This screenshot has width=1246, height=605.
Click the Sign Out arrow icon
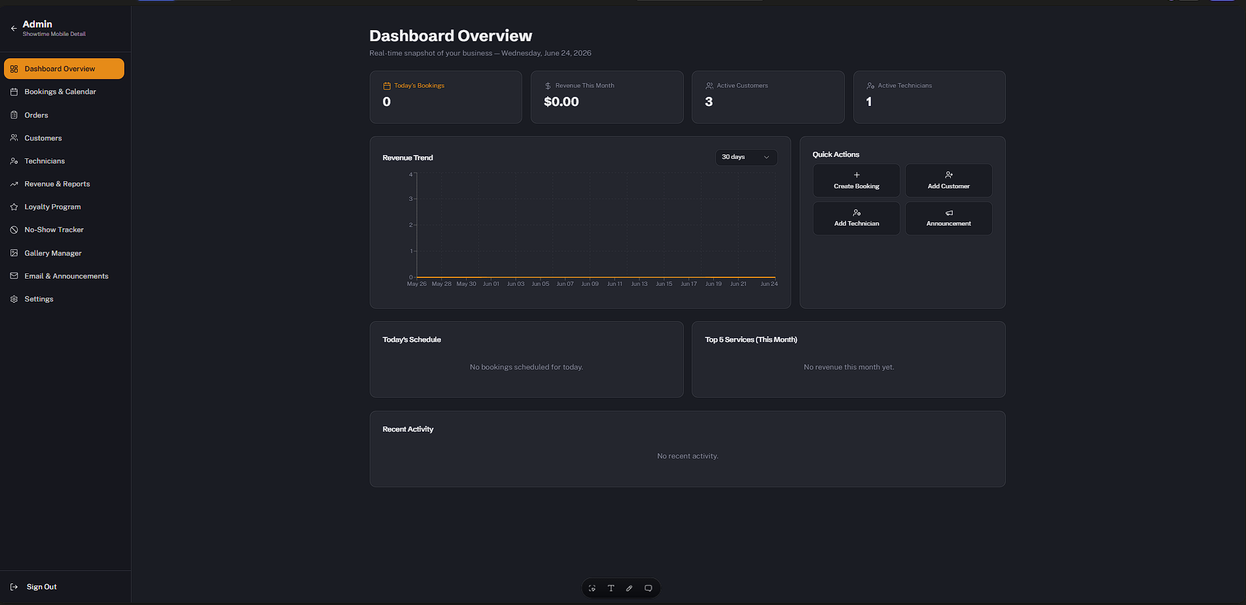point(14,587)
